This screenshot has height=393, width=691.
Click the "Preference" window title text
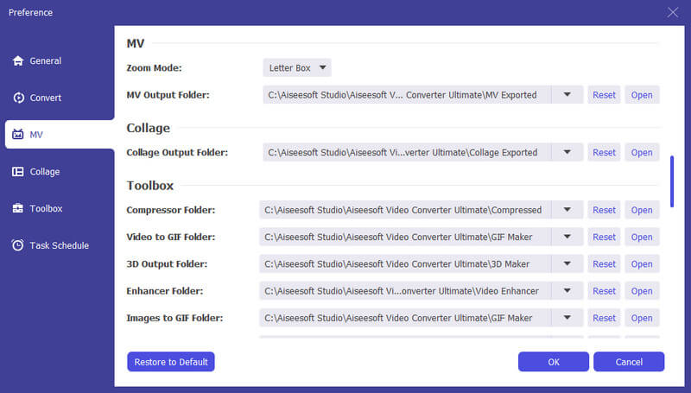[x=30, y=12]
